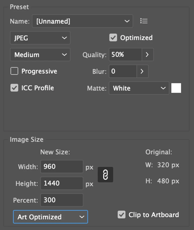Disable Clip to Artboard checkbox
The image size is (194, 230).
point(121,215)
